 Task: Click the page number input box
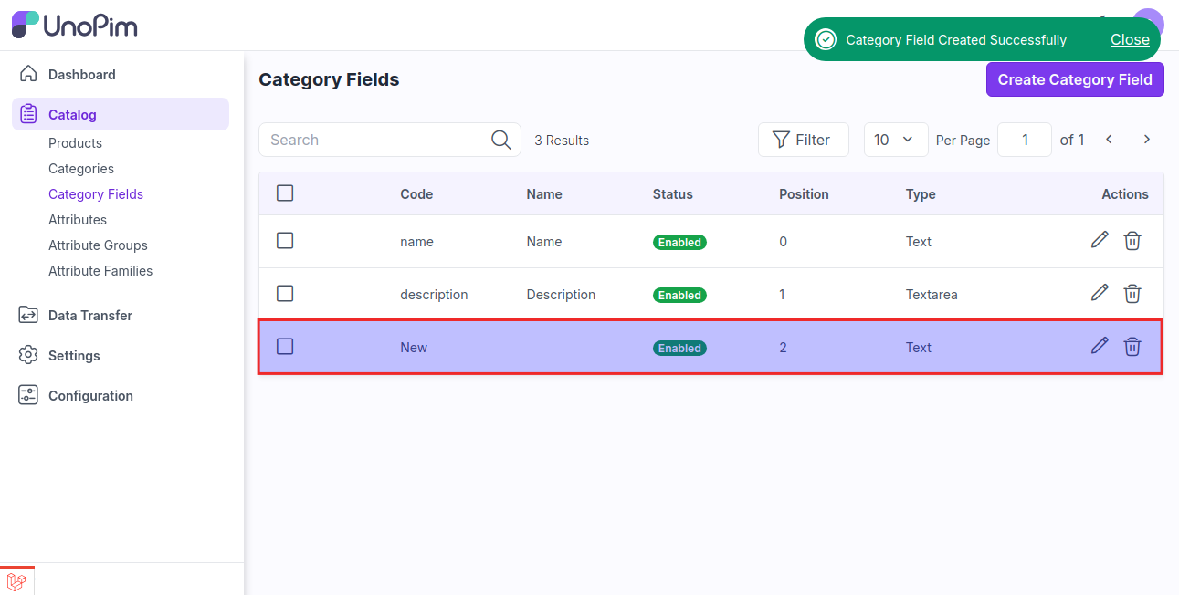point(1024,140)
